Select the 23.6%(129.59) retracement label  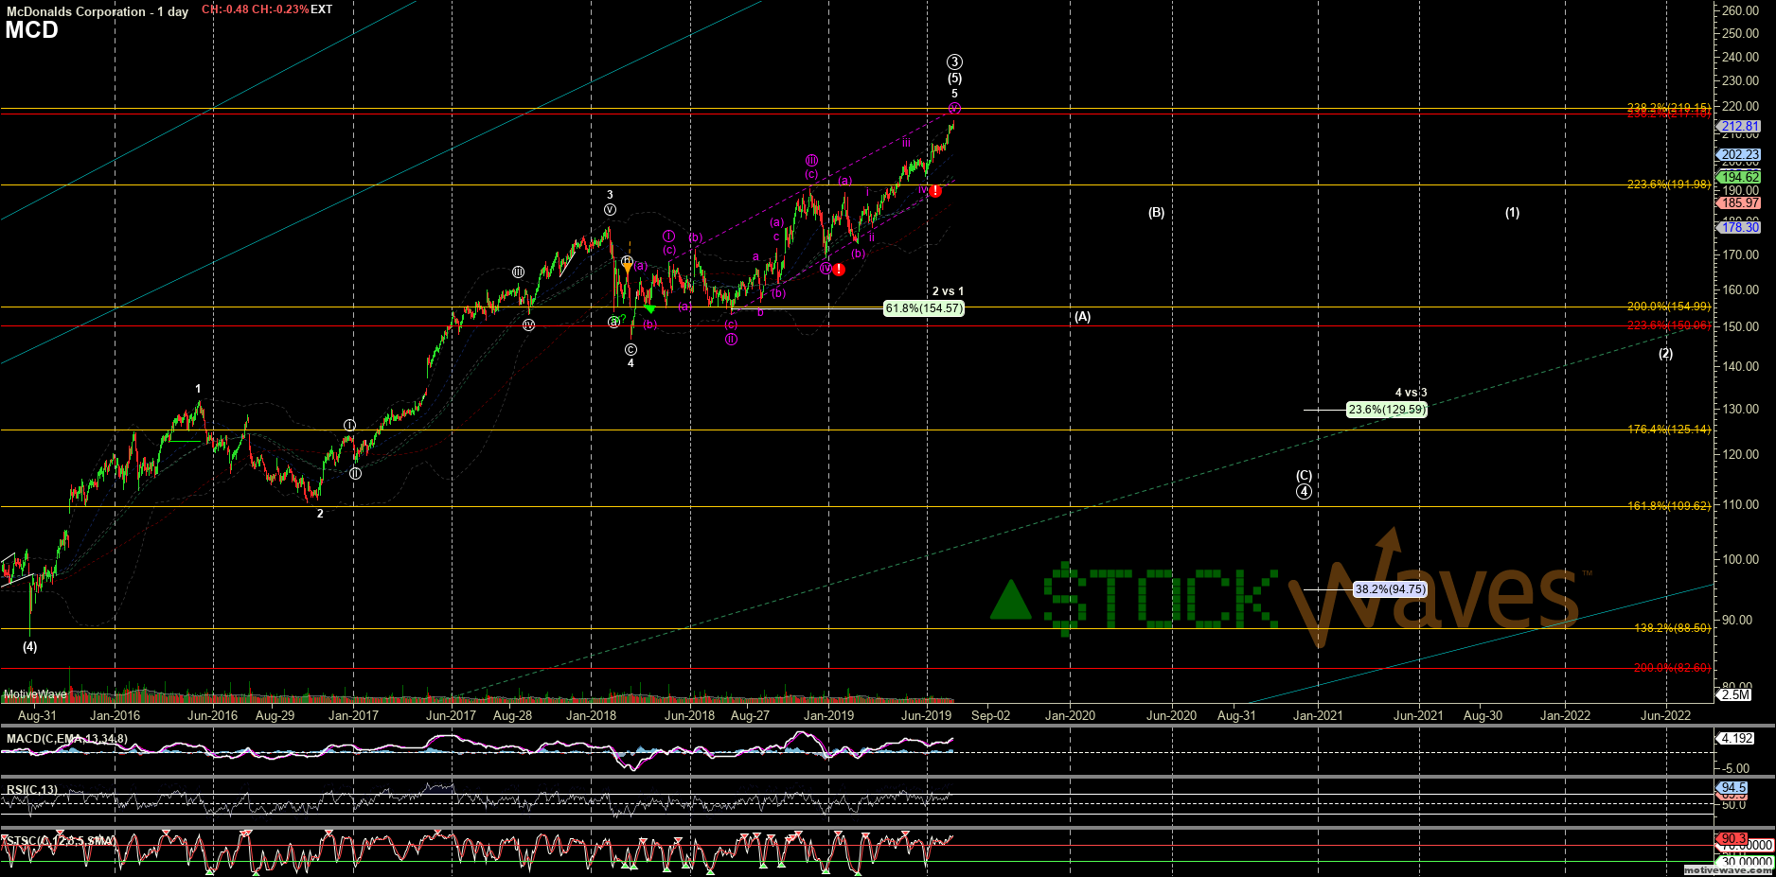1387,410
